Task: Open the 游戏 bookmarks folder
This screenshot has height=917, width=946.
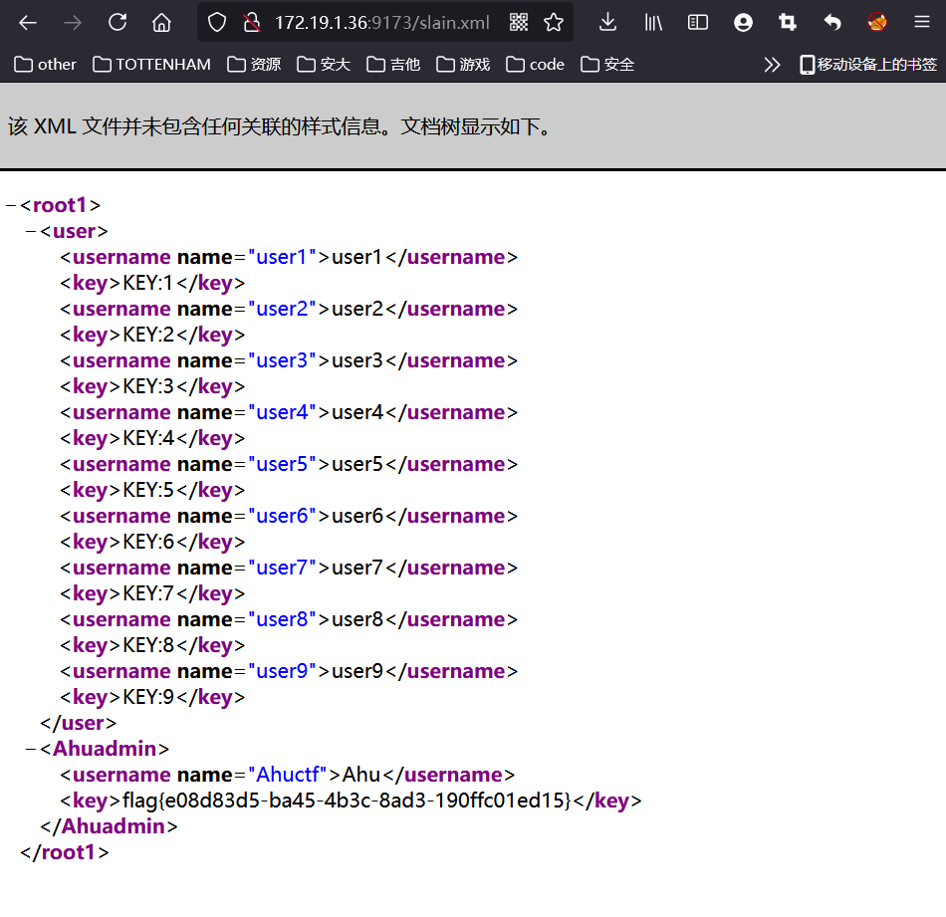Action: (x=463, y=65)
